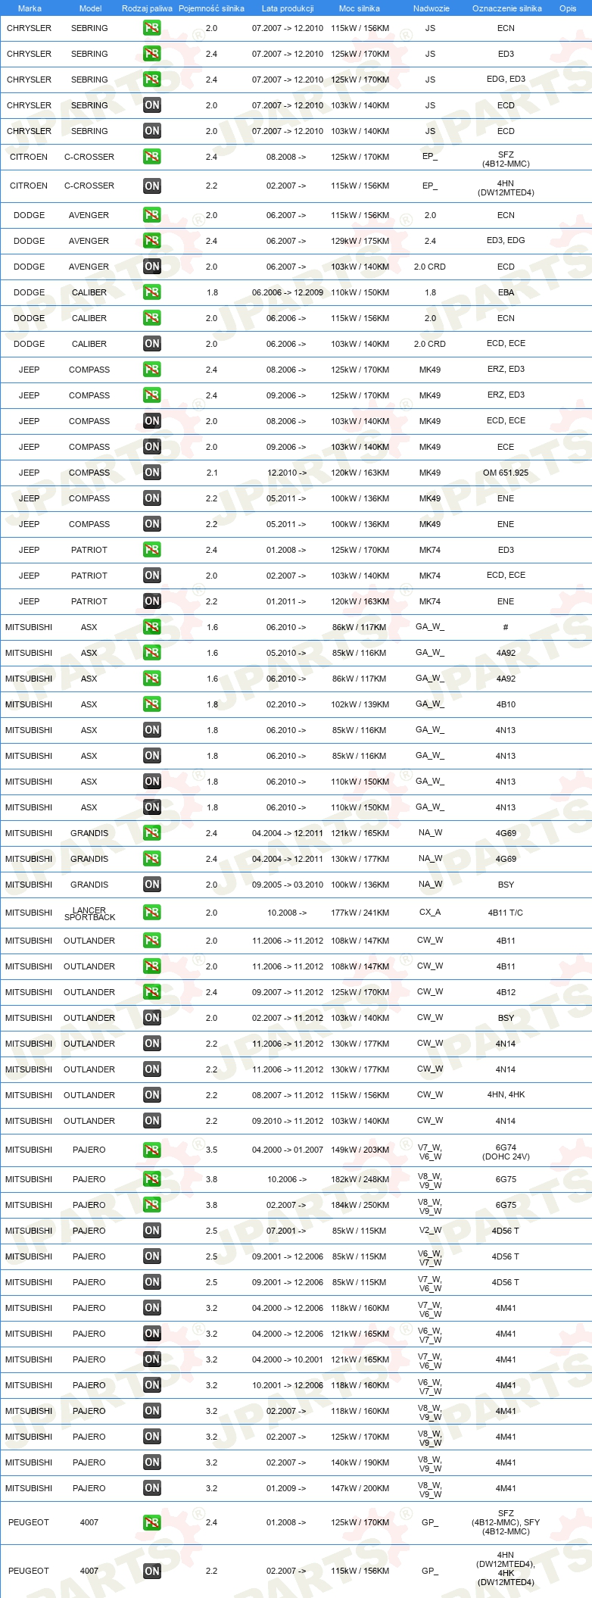Click petrol icon in Jeep Patriot 2.4 row
This screenshot has width=592, height=1598.
click(152, 550)
